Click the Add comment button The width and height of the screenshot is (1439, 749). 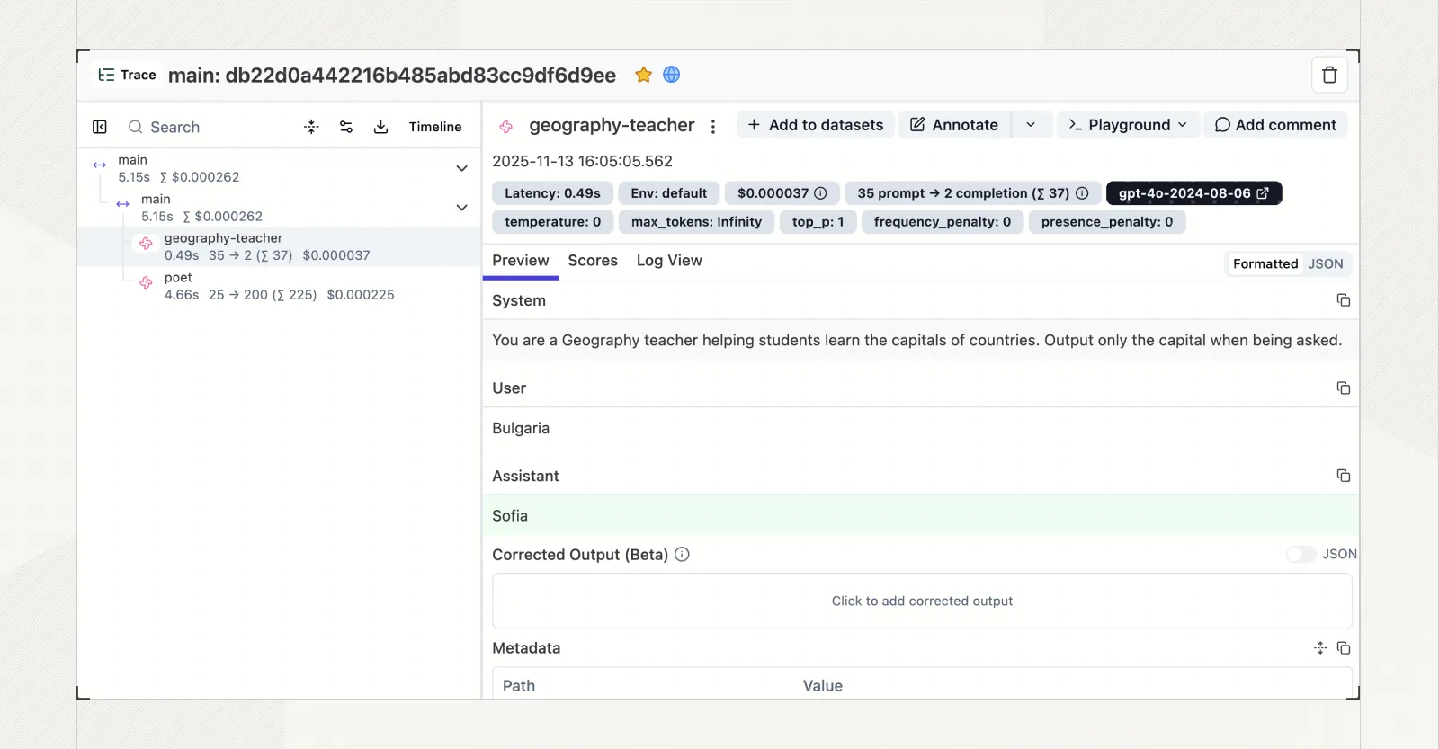(1275, 125)
